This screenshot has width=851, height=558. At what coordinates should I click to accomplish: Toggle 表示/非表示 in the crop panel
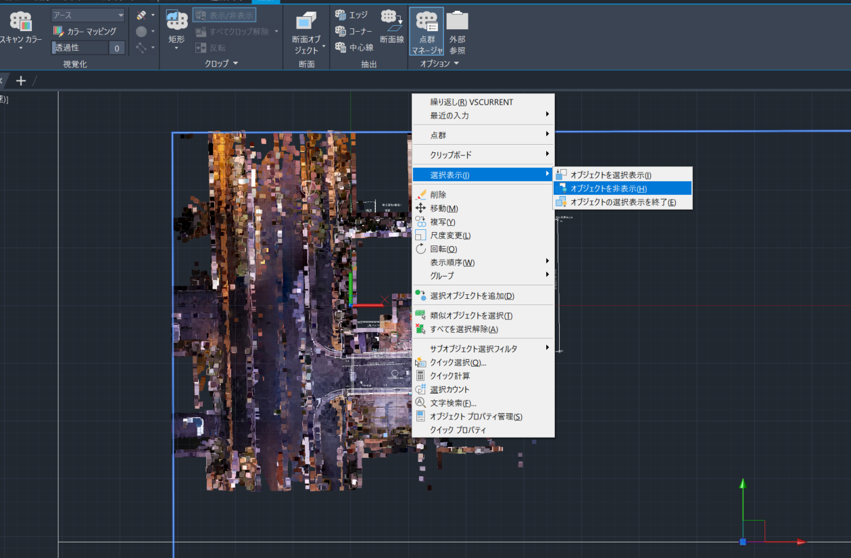pos(224,15)
